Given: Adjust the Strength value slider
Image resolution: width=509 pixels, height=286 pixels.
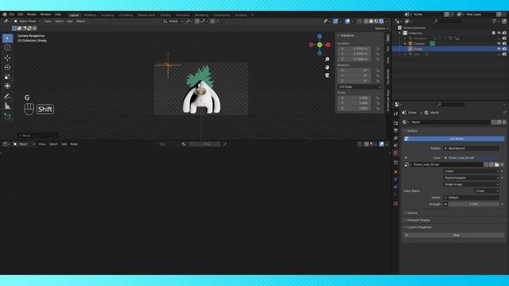Looking at the screenshot, I should pyautogui.click(x=474, y=204).
